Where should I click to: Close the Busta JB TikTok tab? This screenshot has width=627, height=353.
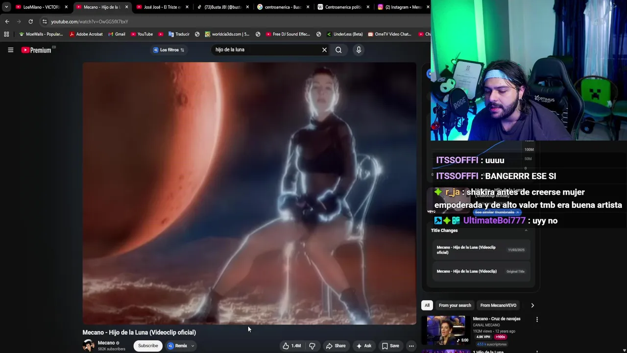click(x=247, y=7)
